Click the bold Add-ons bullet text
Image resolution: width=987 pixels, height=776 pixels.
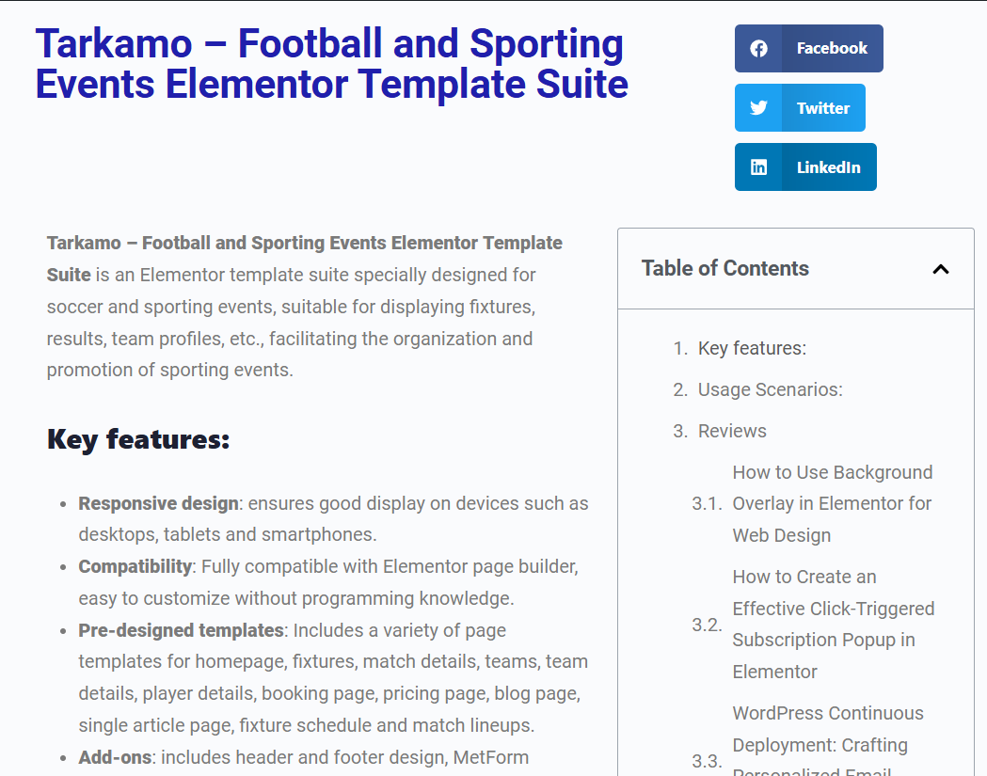(x=115, y=757)
